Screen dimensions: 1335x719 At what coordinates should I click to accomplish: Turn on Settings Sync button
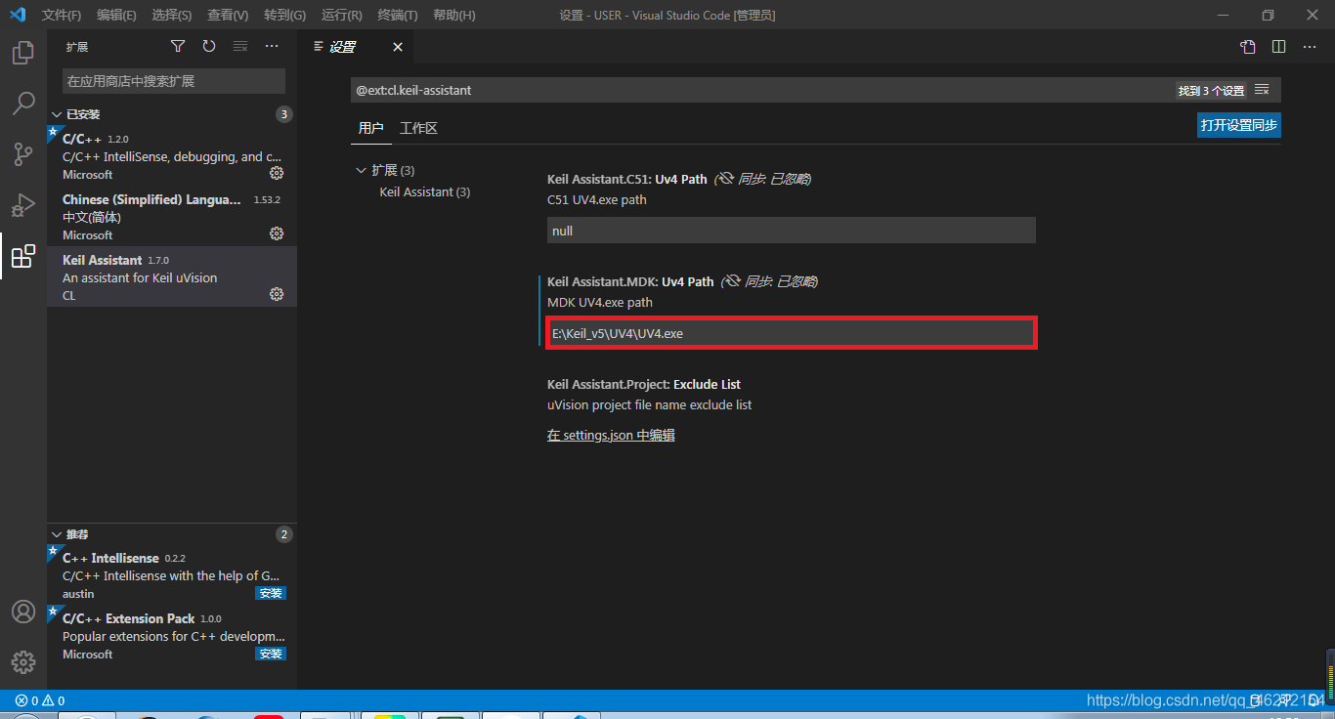click(1239, 125)
